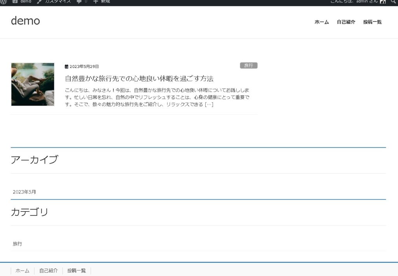This screenshot has height=276, width=398.
Task: Open search with the magnifier icon
Action: (393, 2)
